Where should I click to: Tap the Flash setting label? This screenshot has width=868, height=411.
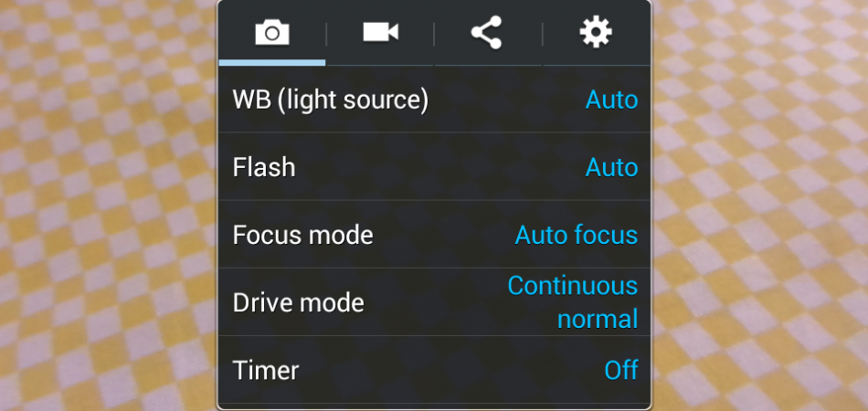pos(264,167)
